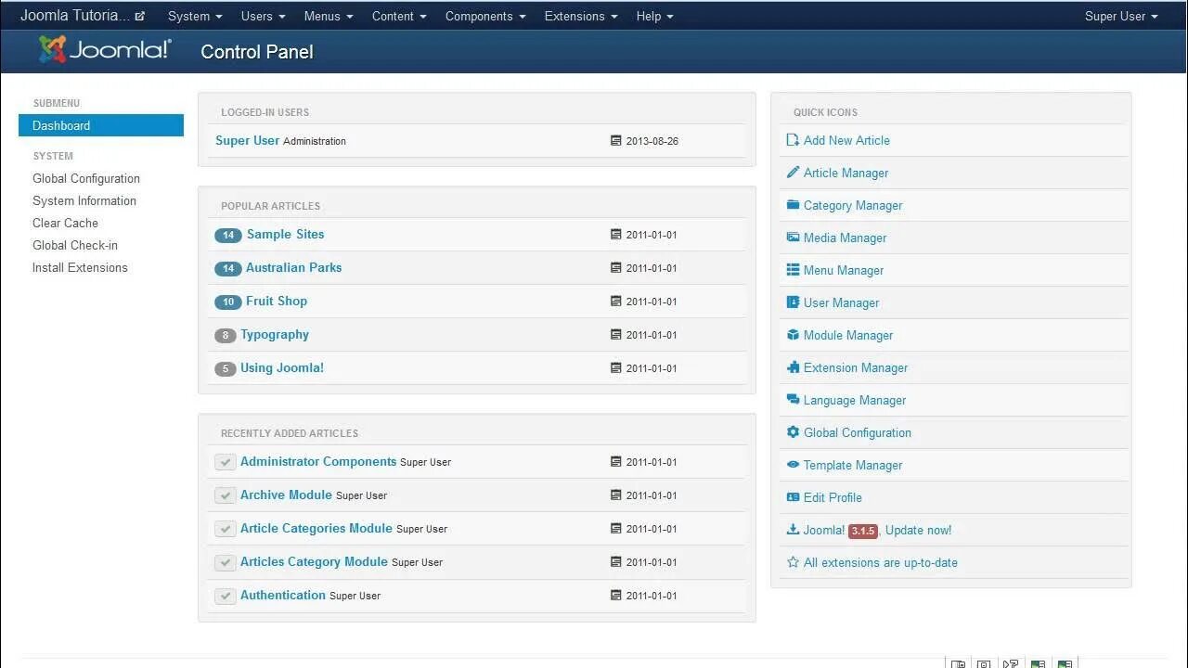
Task: Open the Sample Sites article link
Action: tap(285, 235)
